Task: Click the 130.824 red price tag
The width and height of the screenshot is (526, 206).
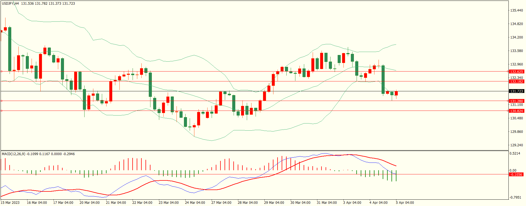Action: click(516, 111)
